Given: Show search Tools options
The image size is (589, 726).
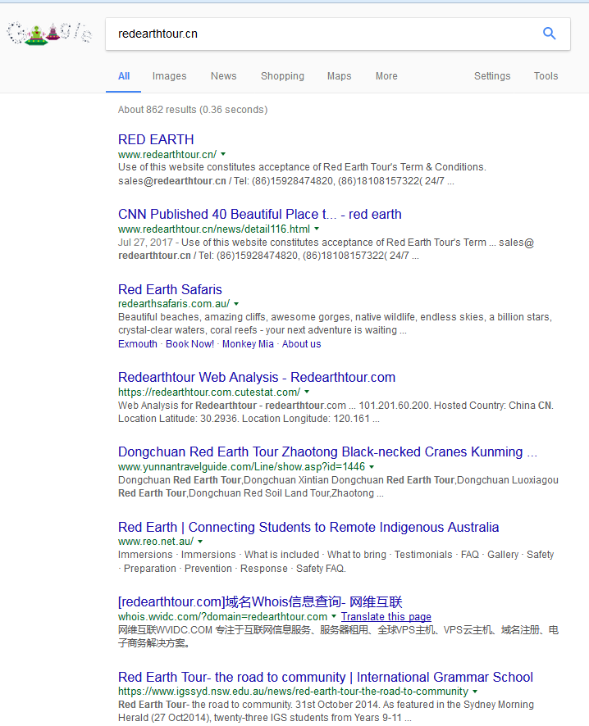Looking at the screenshot, I should pos(546,76).
